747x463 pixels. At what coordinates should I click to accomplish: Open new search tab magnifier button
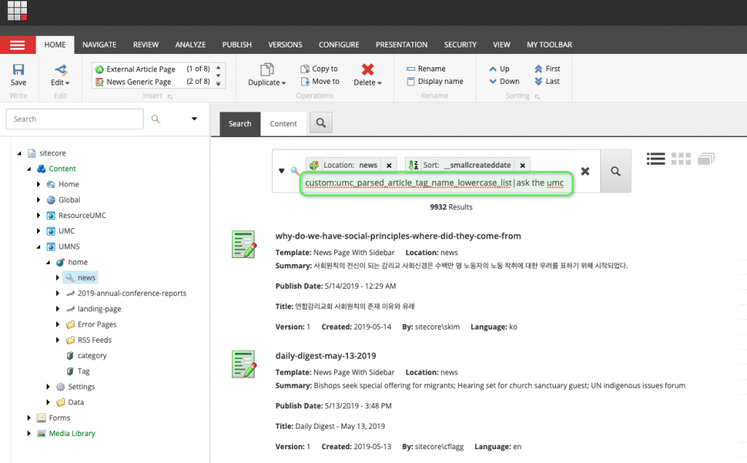tap(321, 123)
